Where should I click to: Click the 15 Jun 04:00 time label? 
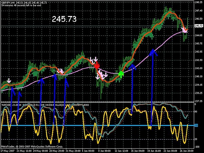138,151
